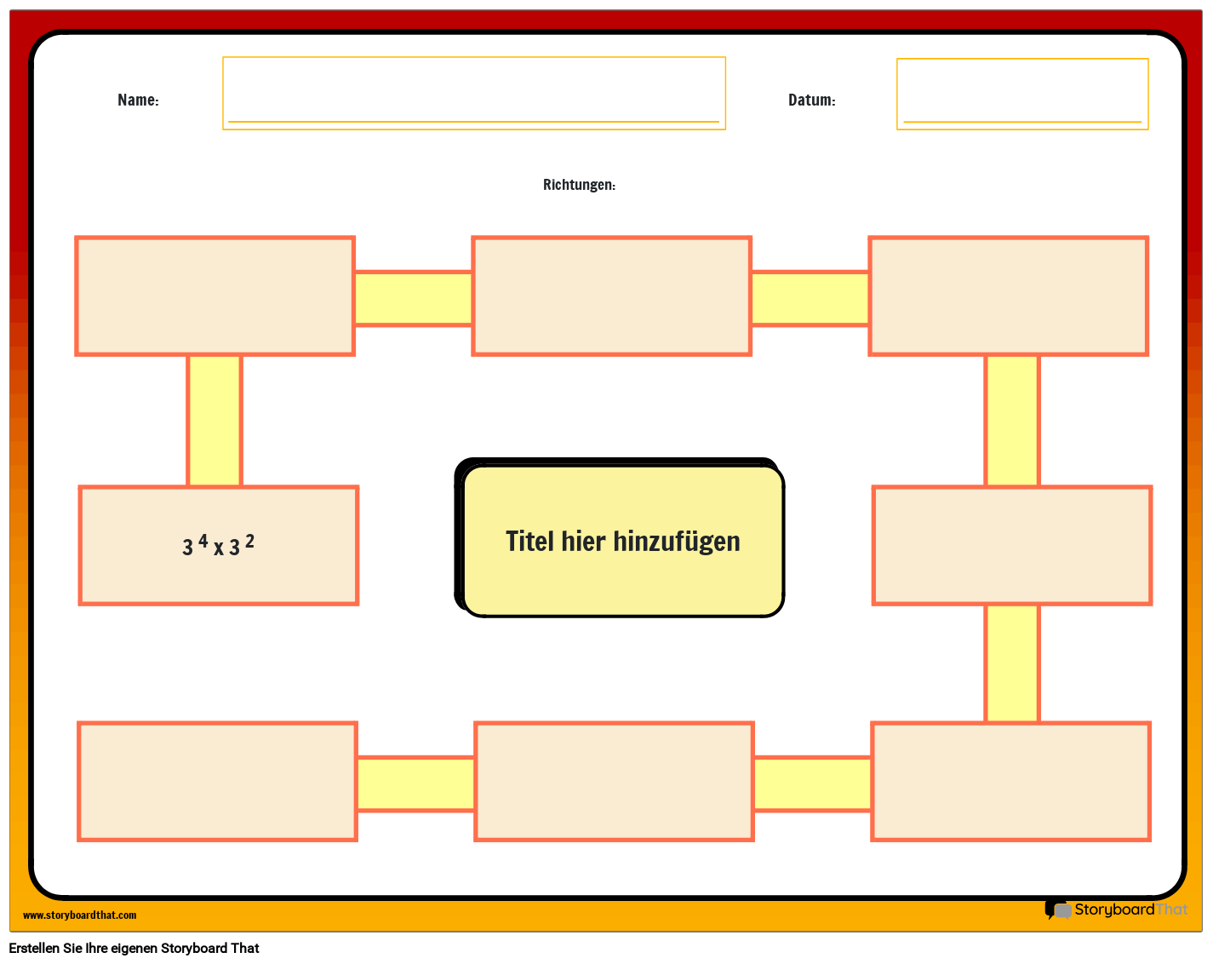Click the Datum input field
The image size is (1213, 964).
(1021, 94)
